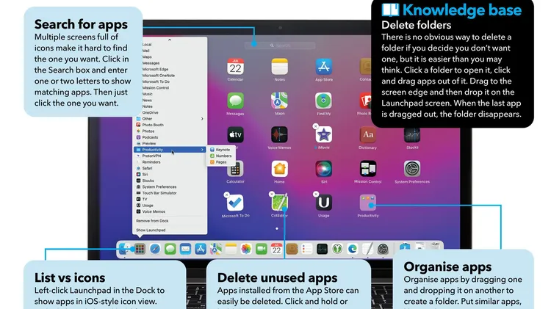The height and width of the screenshot is (309, 551).
Task: Open the CotEditor app in Launchpad
Action: click(x=279, y=203)
